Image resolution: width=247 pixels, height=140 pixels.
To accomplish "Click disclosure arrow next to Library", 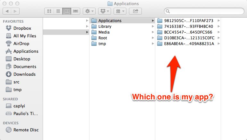I will pyautogui.click(x=153, y=26).
